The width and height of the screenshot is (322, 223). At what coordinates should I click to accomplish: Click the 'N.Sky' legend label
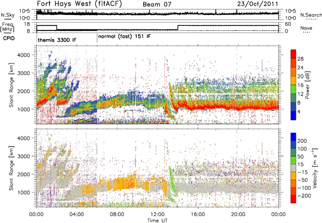click(8, 15)
